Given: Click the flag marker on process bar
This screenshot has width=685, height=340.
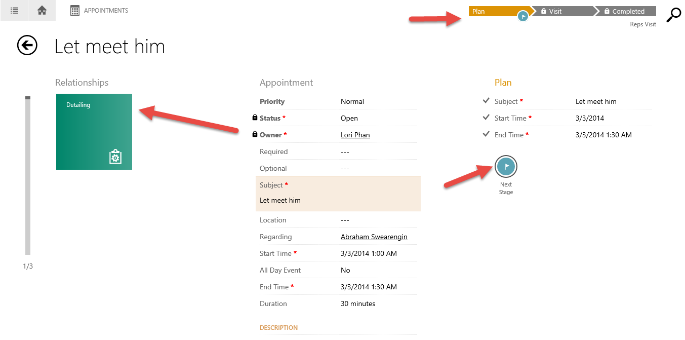Looking at the screenshot, I should pyautogui.click(x=523, y=17).
